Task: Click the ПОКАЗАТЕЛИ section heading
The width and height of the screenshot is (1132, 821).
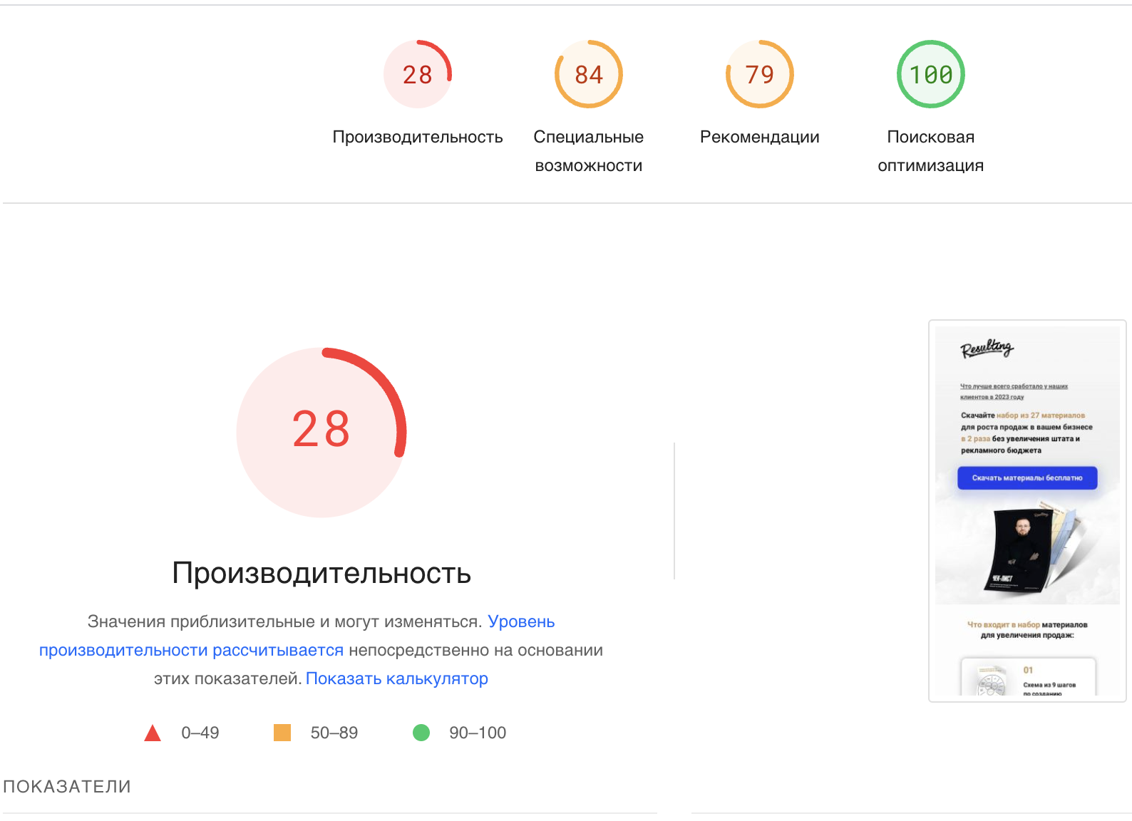Action: [67, 786]
